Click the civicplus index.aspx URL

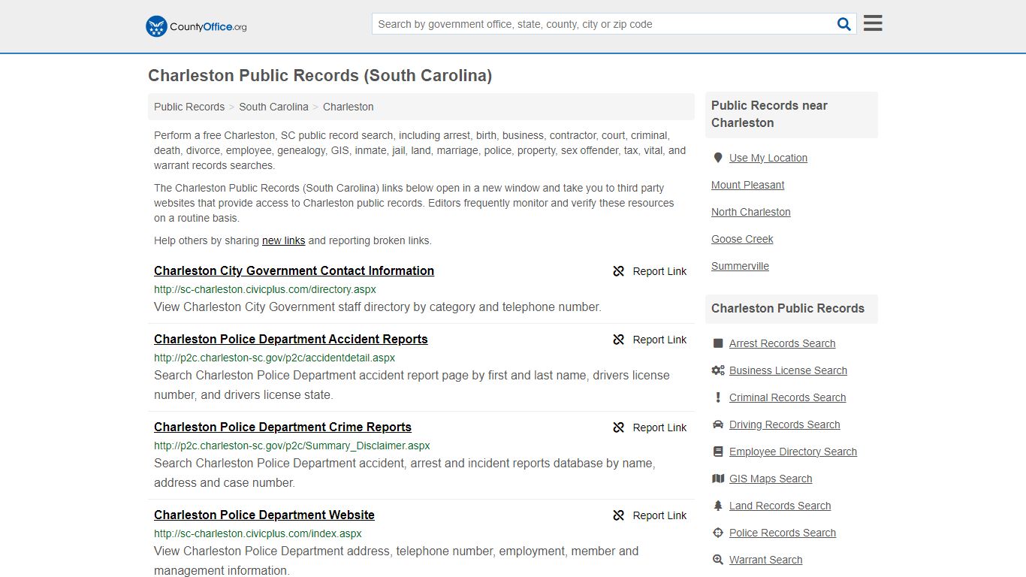click(x=258, y=533)
